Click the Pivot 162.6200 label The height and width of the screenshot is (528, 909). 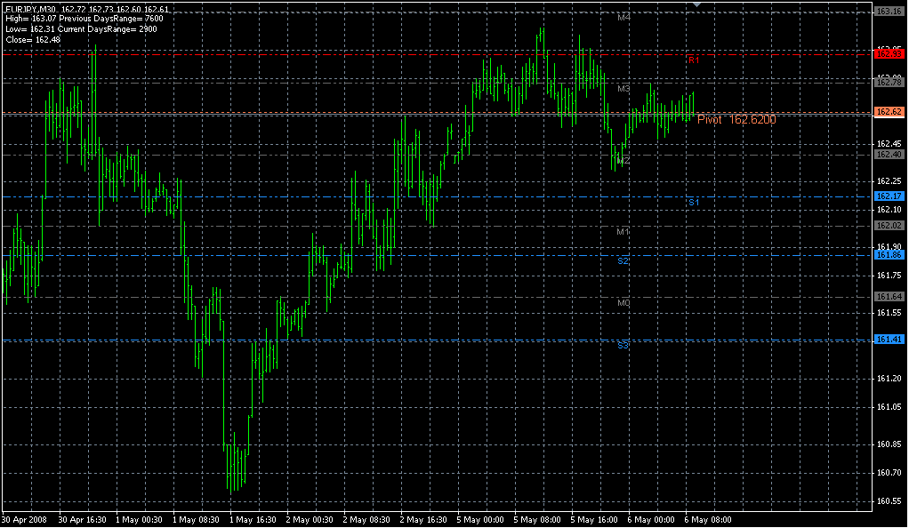coord(736,119)
